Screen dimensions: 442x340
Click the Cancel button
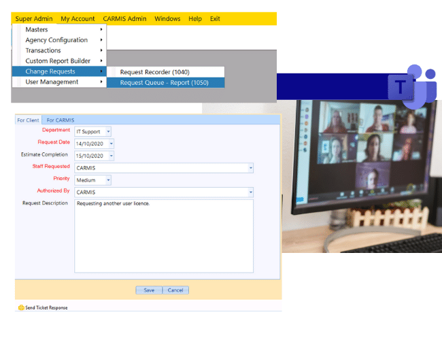(175, 290)
